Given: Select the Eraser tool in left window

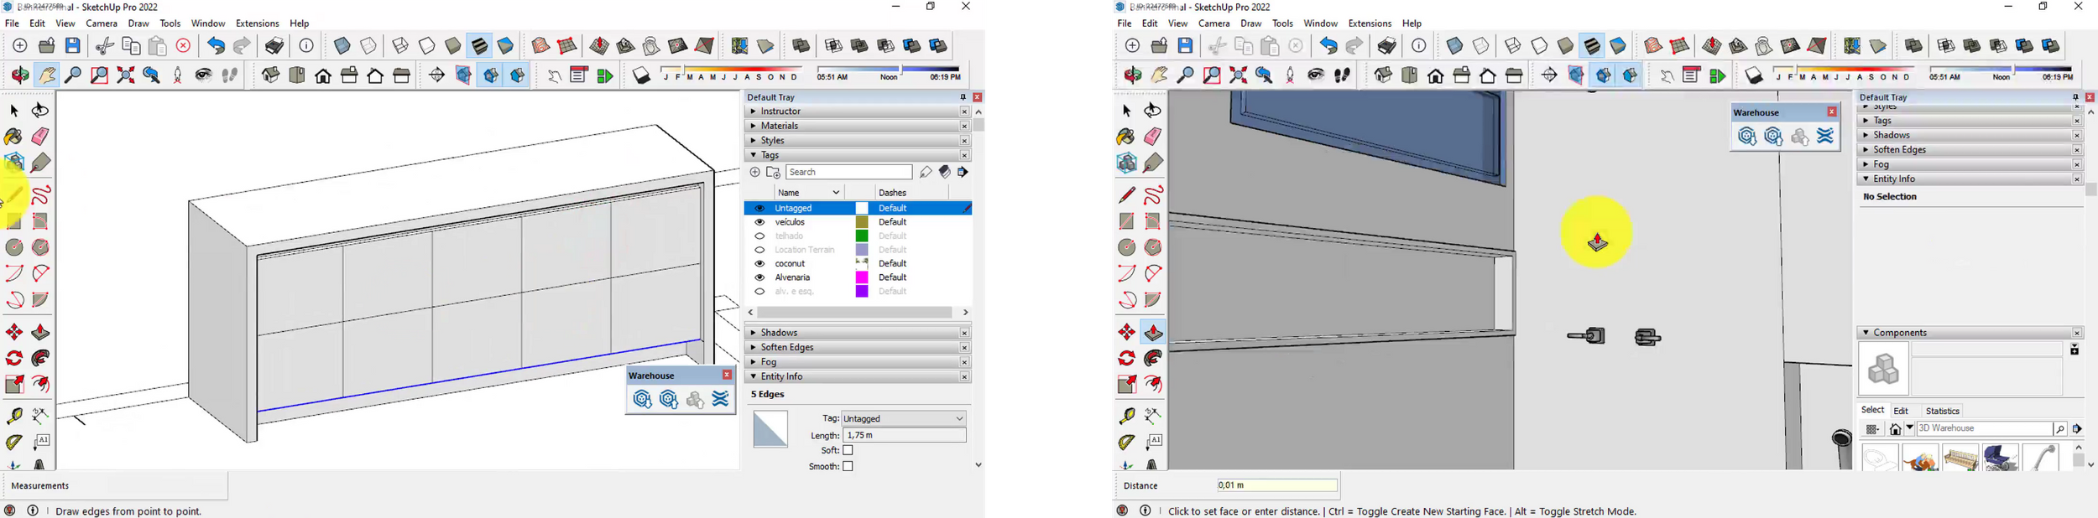Looking at the screenshot, I should coord(41,137).
